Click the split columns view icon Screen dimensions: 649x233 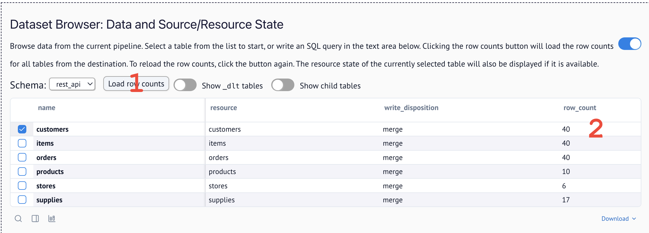click(x=35, y=218)
